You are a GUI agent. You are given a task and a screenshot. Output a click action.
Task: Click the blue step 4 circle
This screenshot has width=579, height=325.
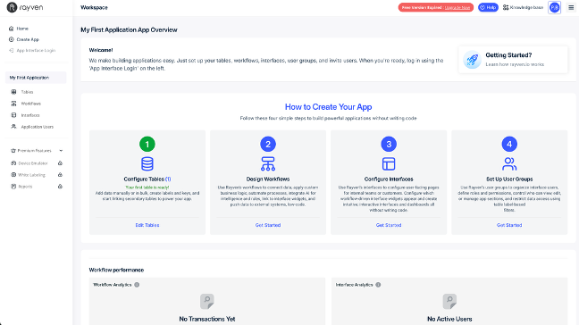(x=509, y=145)
